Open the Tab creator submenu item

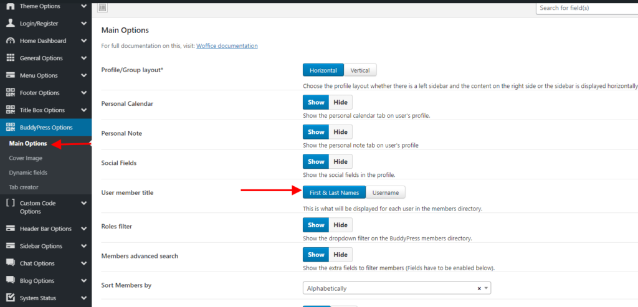(24, 187)
